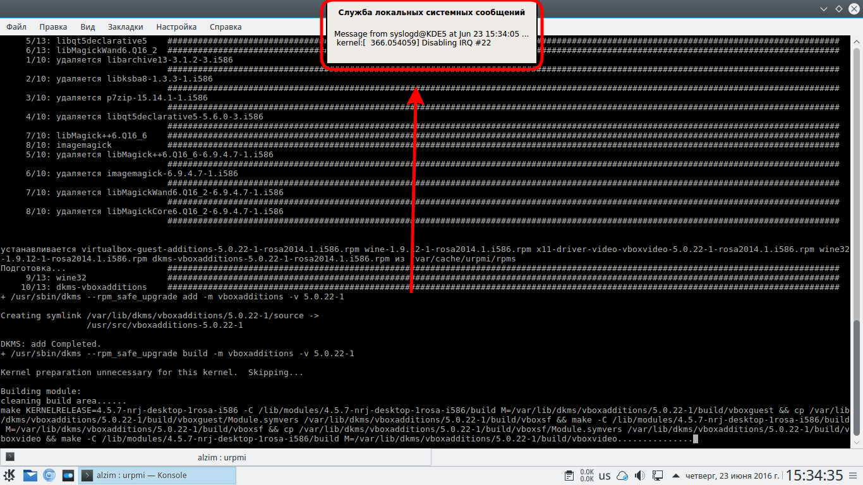The width and height of the screenshot is (863, 485).
Task: Open the Настройка menu
Action: pyautogui.click(x=176, y=27)
